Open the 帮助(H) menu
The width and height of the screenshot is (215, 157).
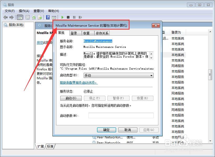(x=53, y=11)
